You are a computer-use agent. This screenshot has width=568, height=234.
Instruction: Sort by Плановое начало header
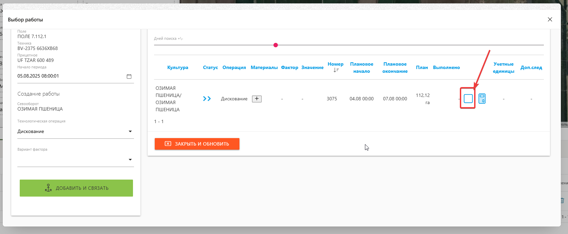pos(362,67)
